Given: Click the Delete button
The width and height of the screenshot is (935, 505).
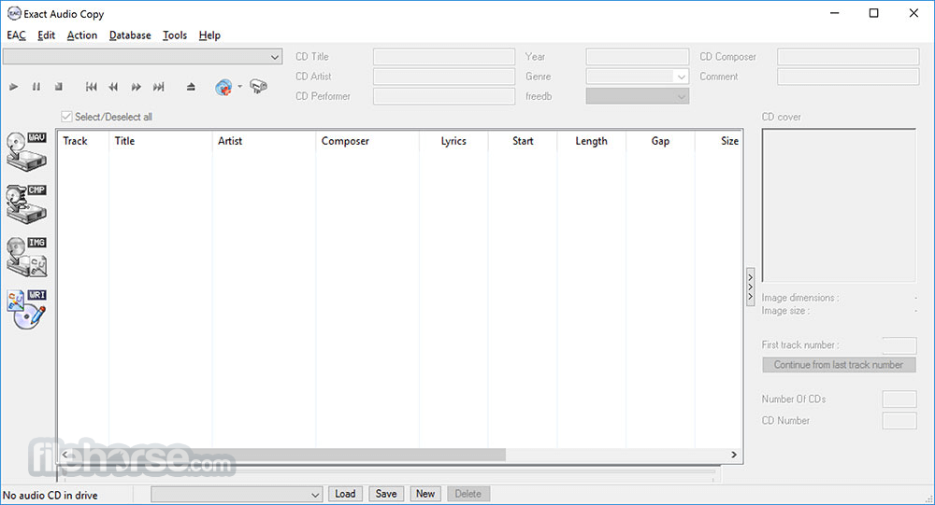Looking at the screenshot, I should 468,494.
